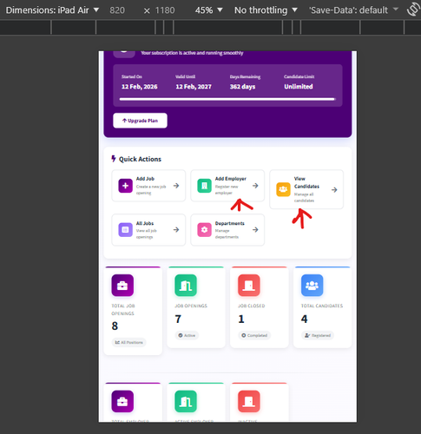Viewport: 421px width, 434px height.
Task: Click the bottom row green door icon
Action: pyautogui.click(x=186, y=402)
